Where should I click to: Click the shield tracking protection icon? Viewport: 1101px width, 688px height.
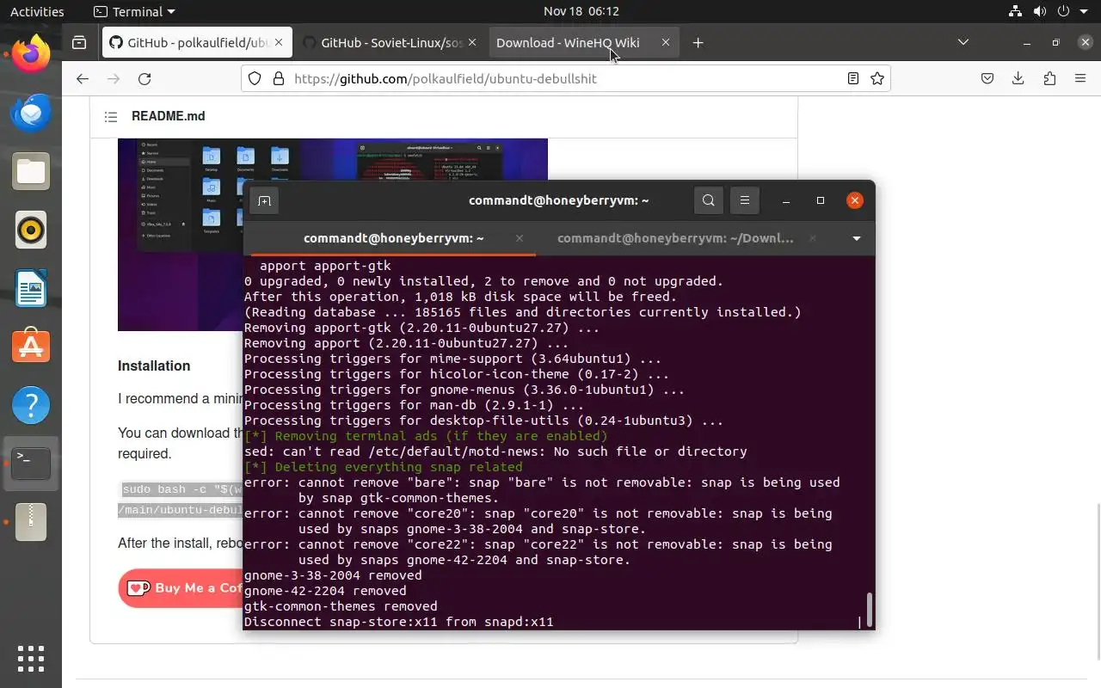click(x=255, y=78)
